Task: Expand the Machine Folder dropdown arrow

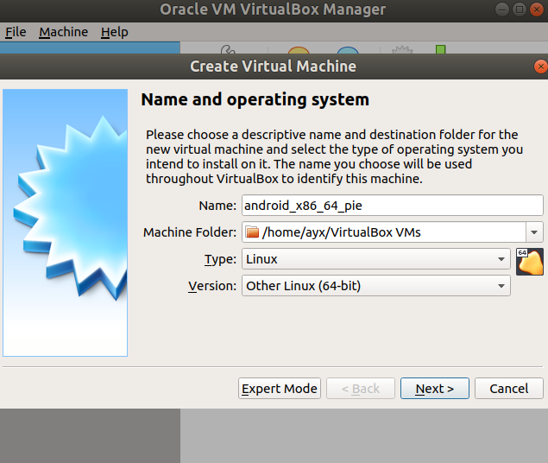Action: click(534, 232)
